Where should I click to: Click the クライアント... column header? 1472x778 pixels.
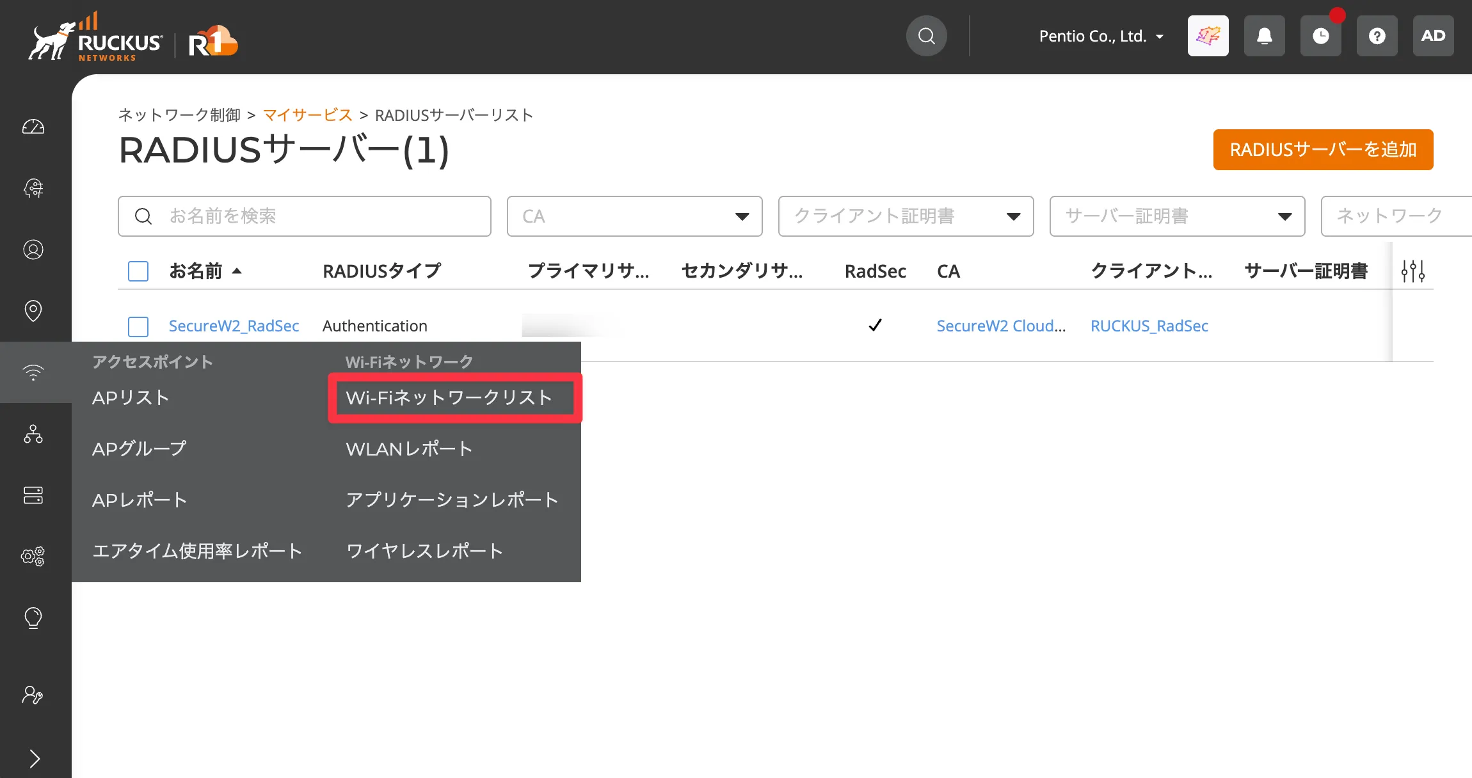[1152, 271]
